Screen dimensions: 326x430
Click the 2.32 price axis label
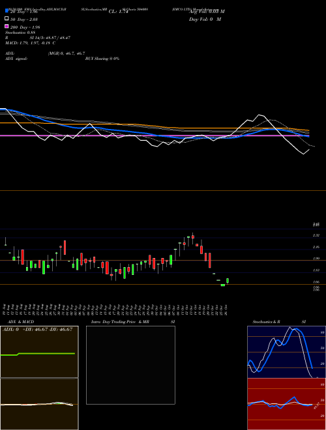click(x=316, y=235)
